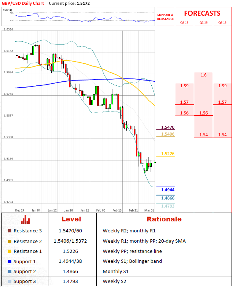
Task: Click the 'Feb 05' date axis label
Action: [101, 210]
